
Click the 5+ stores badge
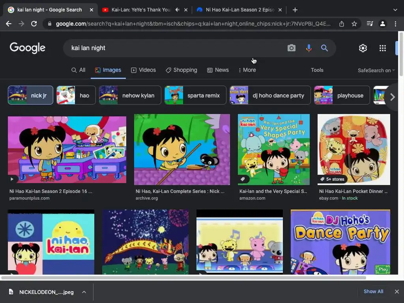point(333,179)
